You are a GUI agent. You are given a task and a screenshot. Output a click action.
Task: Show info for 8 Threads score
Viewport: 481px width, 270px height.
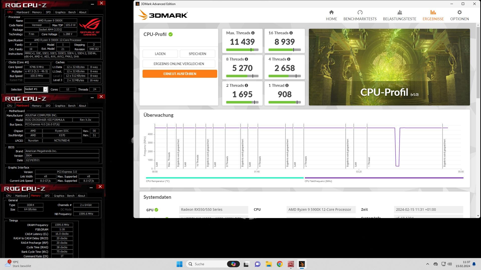coord(247,59)
